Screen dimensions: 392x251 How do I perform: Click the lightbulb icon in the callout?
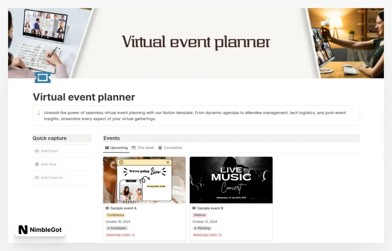pyautogui.click(x=39, y=113)
